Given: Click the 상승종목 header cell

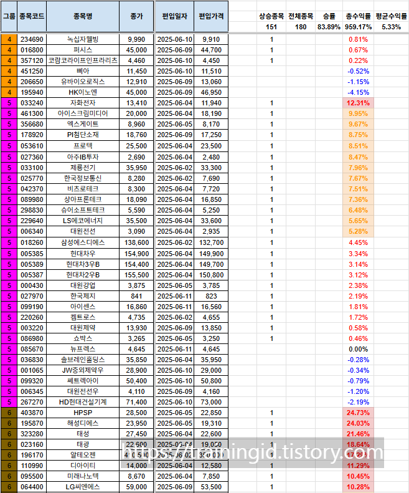Looking at the screenshot, I should click(x=271, y=16).
